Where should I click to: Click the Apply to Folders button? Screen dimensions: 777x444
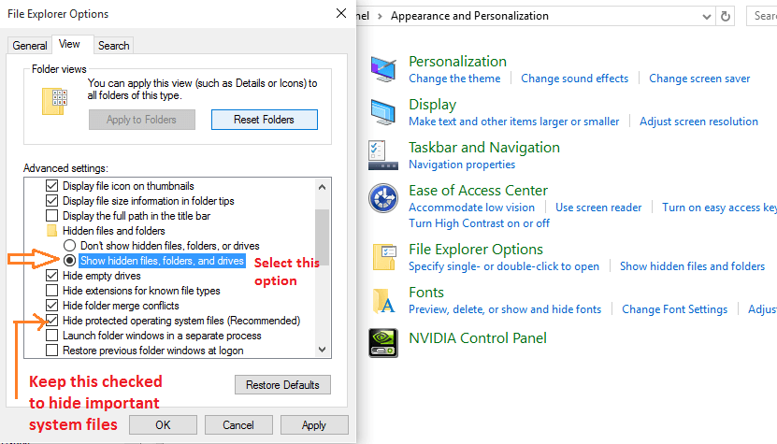point(142,120)
